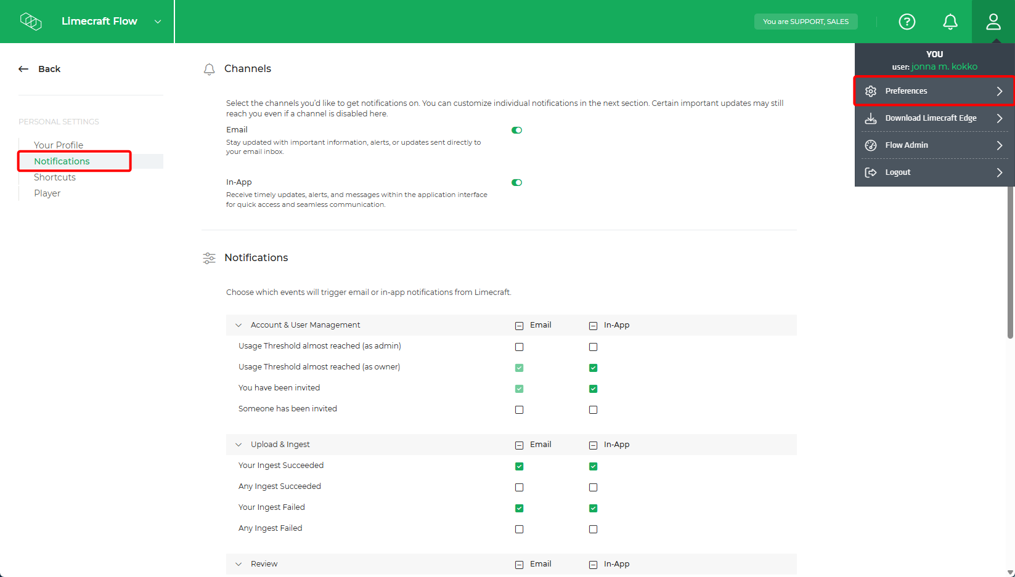Click the notifications bell icon in top bar

pos(950,22)
